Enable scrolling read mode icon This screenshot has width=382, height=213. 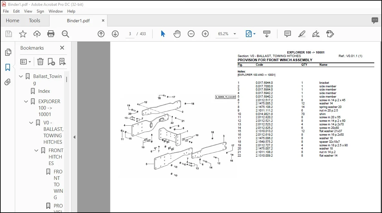coord(267,34)
